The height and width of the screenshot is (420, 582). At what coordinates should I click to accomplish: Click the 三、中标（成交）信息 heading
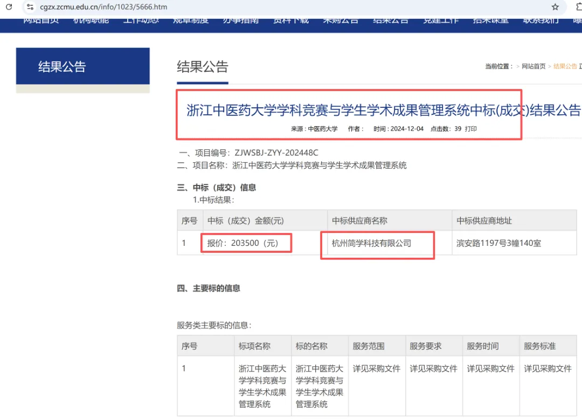217,188
